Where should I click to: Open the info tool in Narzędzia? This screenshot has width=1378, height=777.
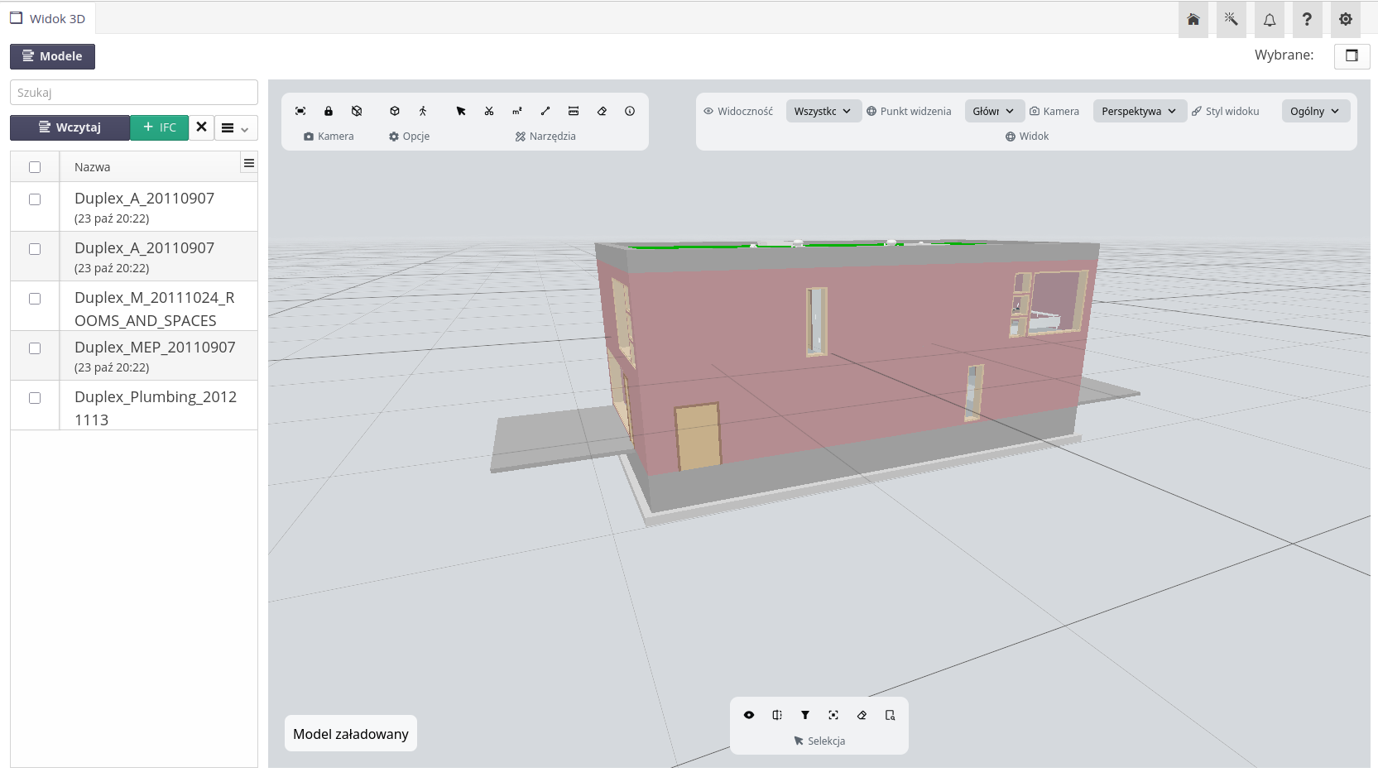[630, 111]
